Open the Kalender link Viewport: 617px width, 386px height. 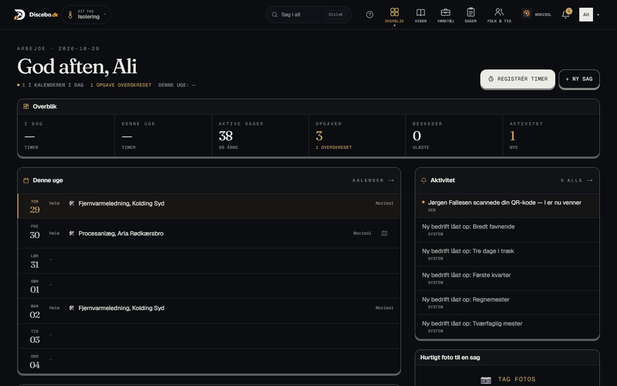373,181
